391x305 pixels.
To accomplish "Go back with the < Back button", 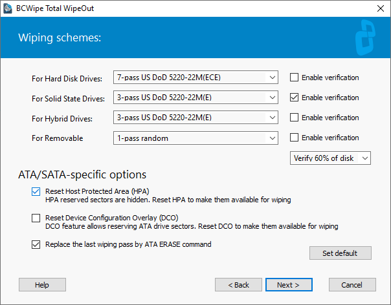I will (238, 285).
